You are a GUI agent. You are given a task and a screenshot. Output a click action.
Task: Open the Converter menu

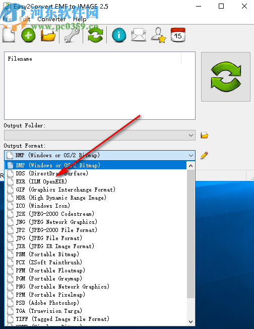pos(52,19)
